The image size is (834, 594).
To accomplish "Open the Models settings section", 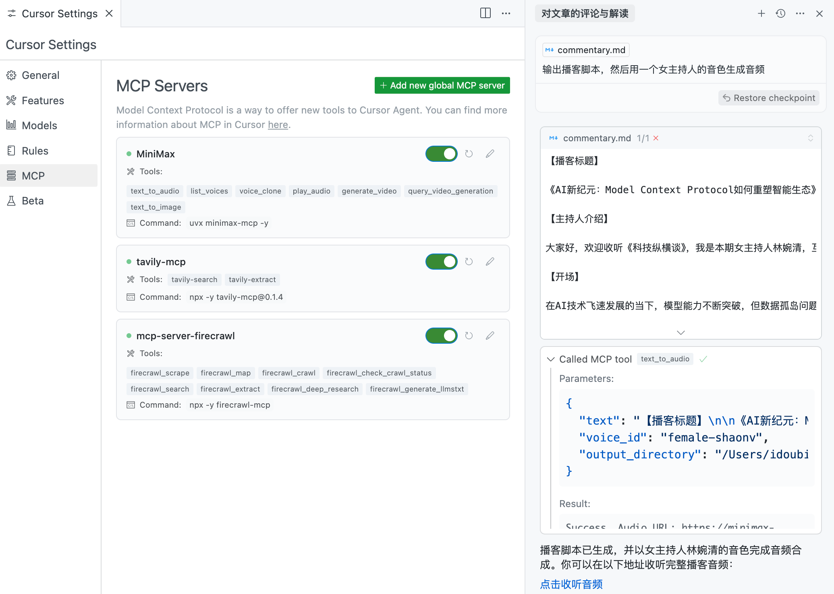I will point(39,126).
